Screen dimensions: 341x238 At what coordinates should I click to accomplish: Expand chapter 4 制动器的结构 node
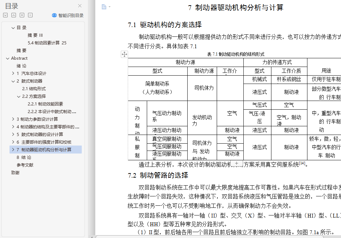point(13,127)
